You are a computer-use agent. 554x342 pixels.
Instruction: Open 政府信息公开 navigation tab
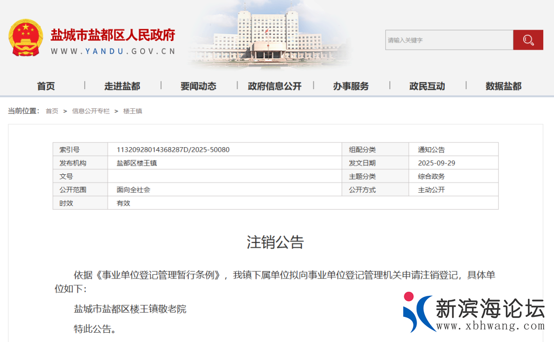(274, 86)
